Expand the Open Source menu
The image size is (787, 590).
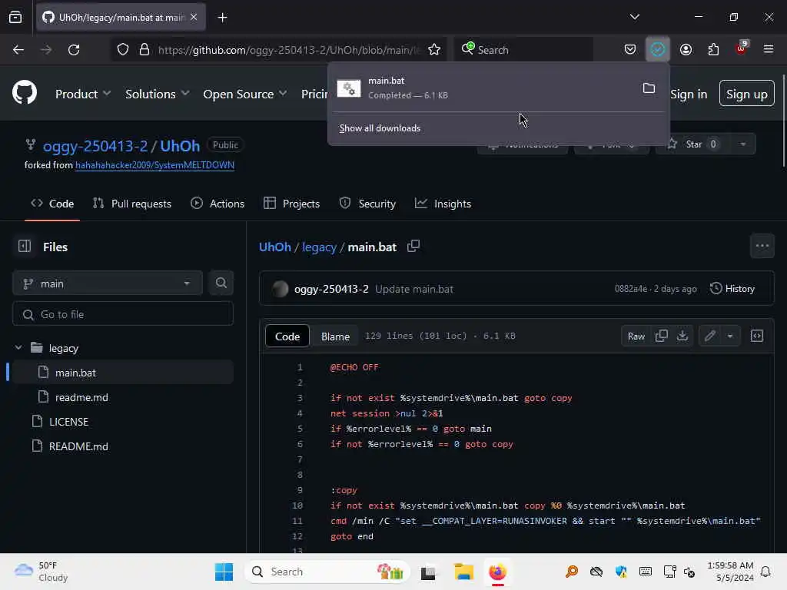click(245, 94)
